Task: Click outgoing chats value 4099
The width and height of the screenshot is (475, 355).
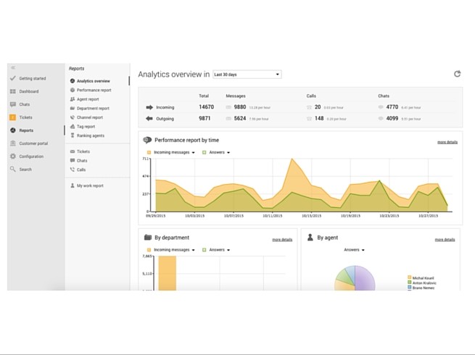Action: click(392, 118)
